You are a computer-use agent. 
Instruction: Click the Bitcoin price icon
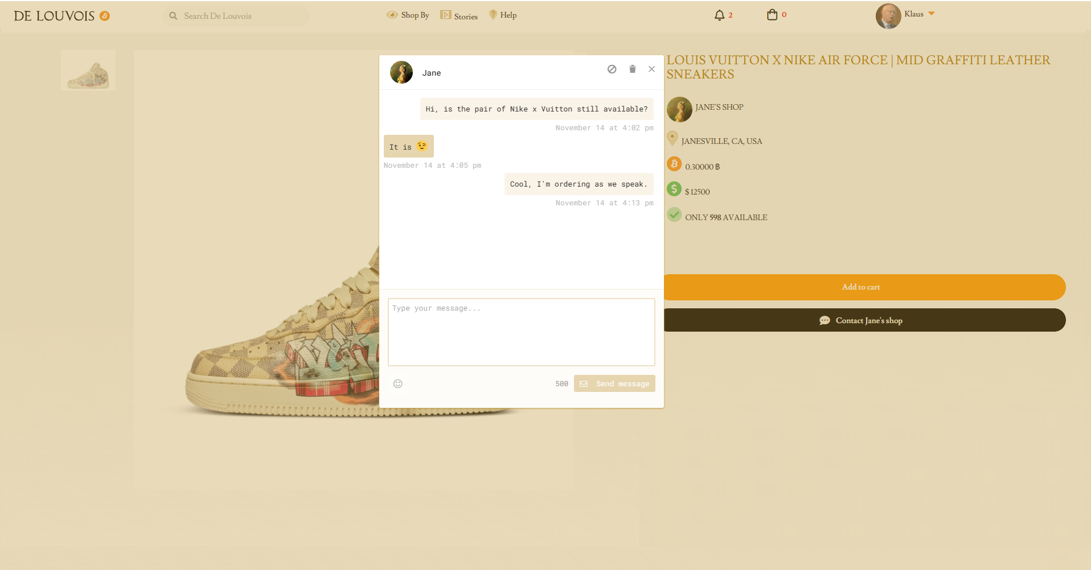(x=674, y=164)
